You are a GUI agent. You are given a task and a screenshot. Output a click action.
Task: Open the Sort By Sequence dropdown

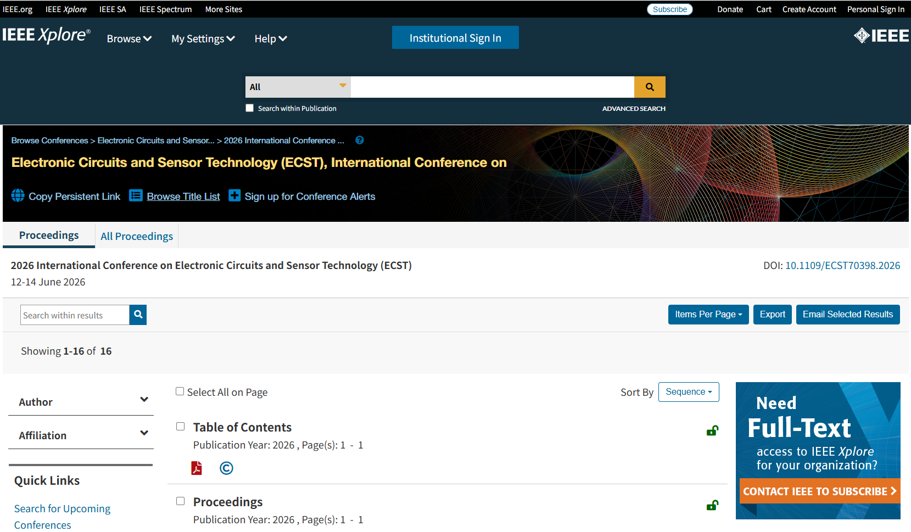click(x=689, y=392)
